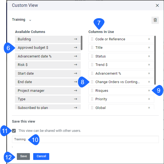This screenshot has width=164, height=164.
Task: Grab the drag handle of Priority
Action: click(92, 99)
